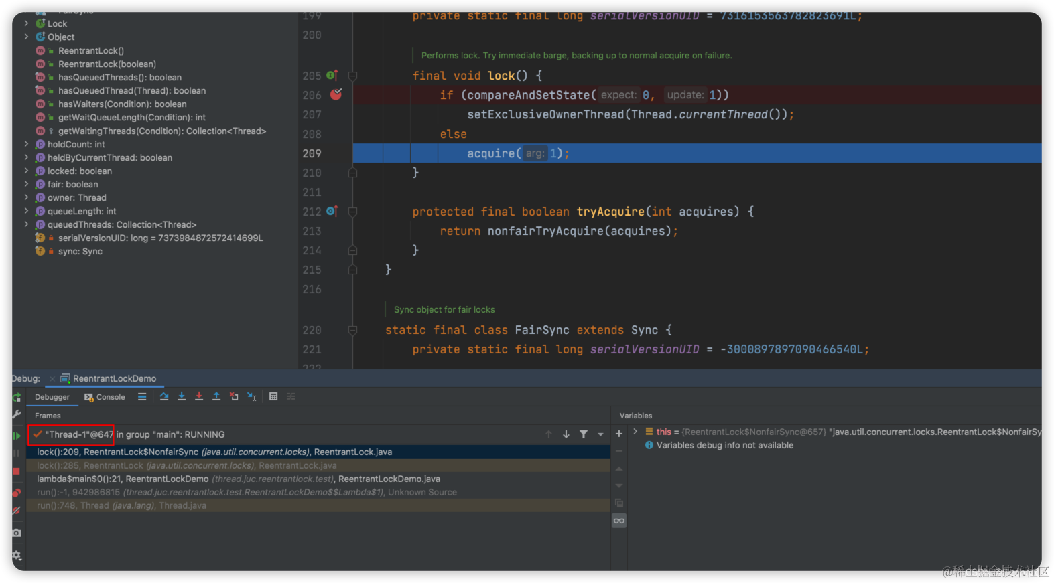Screen dimensions: 1054x583
Task: Expand the Lock node in structure tree
Action: pos(26,23)
